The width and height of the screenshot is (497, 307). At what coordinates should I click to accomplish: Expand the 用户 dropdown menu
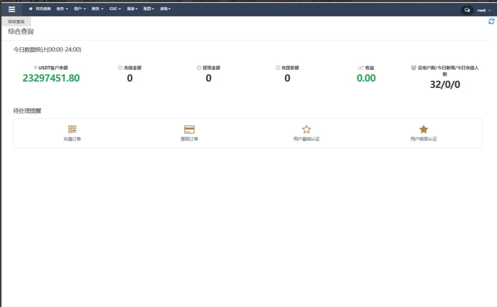80,9
